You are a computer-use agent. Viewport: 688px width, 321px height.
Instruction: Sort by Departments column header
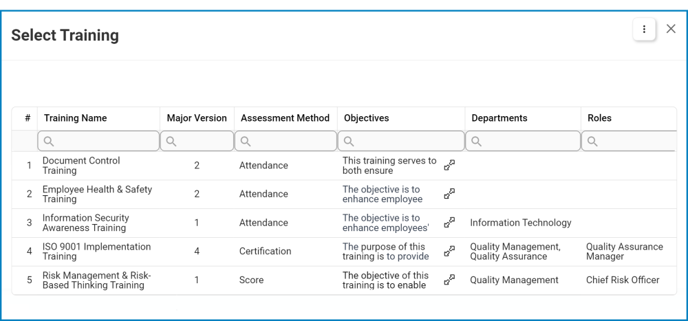[499, 118]
